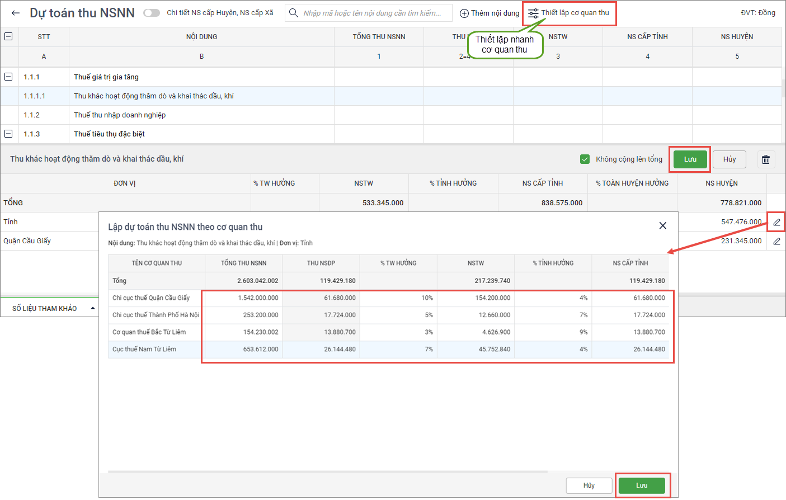Open Thiết lập cơ quan thu settings
The width and height of the screenshot is (786, 500).
coord(569,13)
